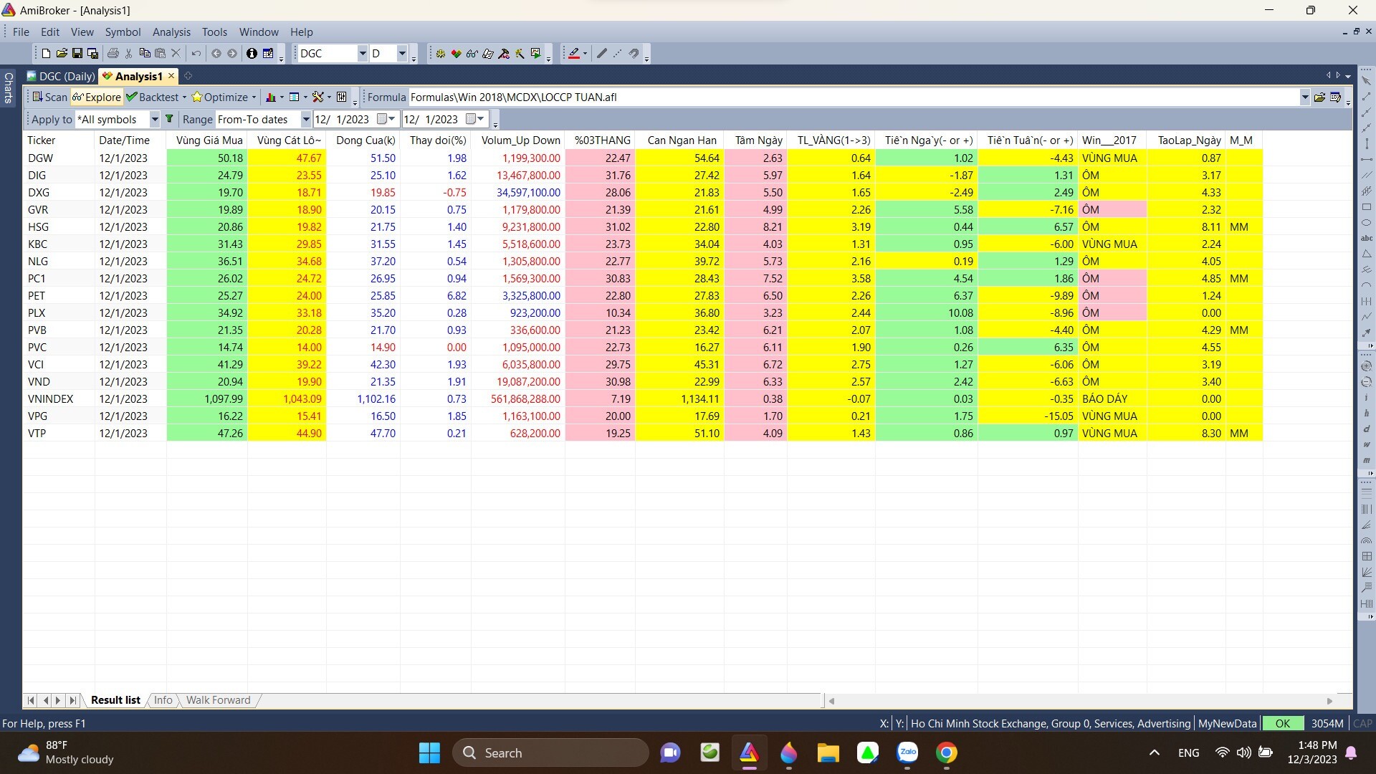This screenshot has width=1376, height=774.
Task: Click the Windows taskbar Search box
Action: [550, 753]
